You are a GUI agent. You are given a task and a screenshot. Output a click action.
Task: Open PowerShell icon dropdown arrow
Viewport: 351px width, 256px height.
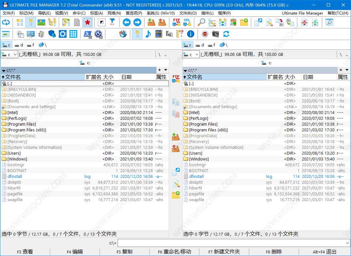(x=90, y=37)
